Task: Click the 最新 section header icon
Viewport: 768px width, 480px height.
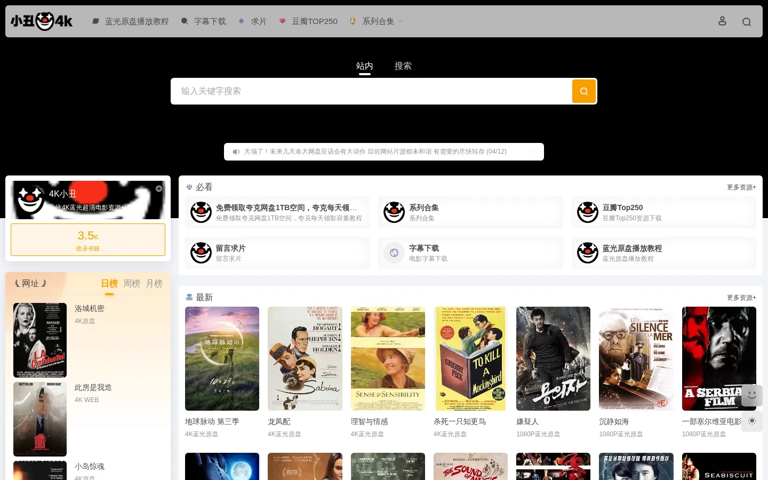Action: (189, 298)
